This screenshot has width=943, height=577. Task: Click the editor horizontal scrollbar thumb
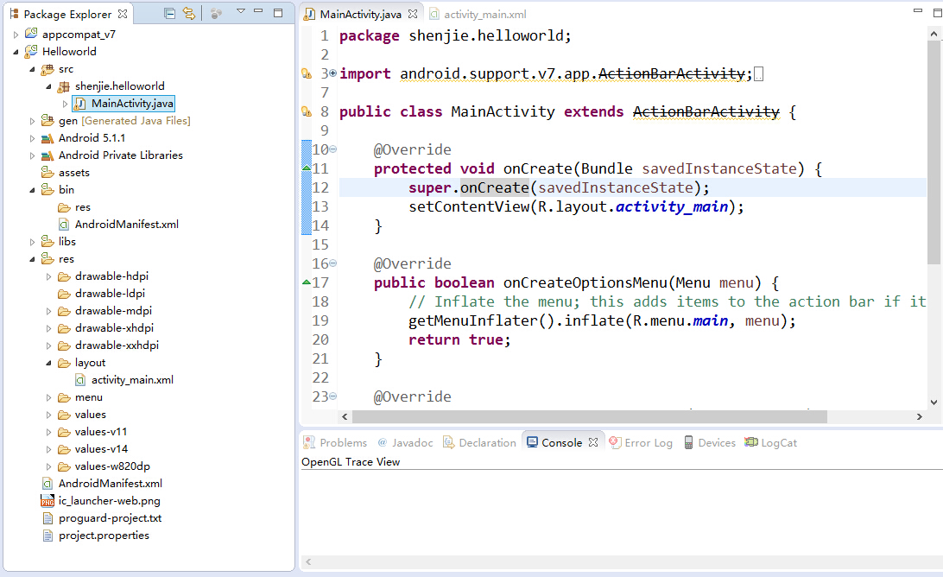point(589,416)
